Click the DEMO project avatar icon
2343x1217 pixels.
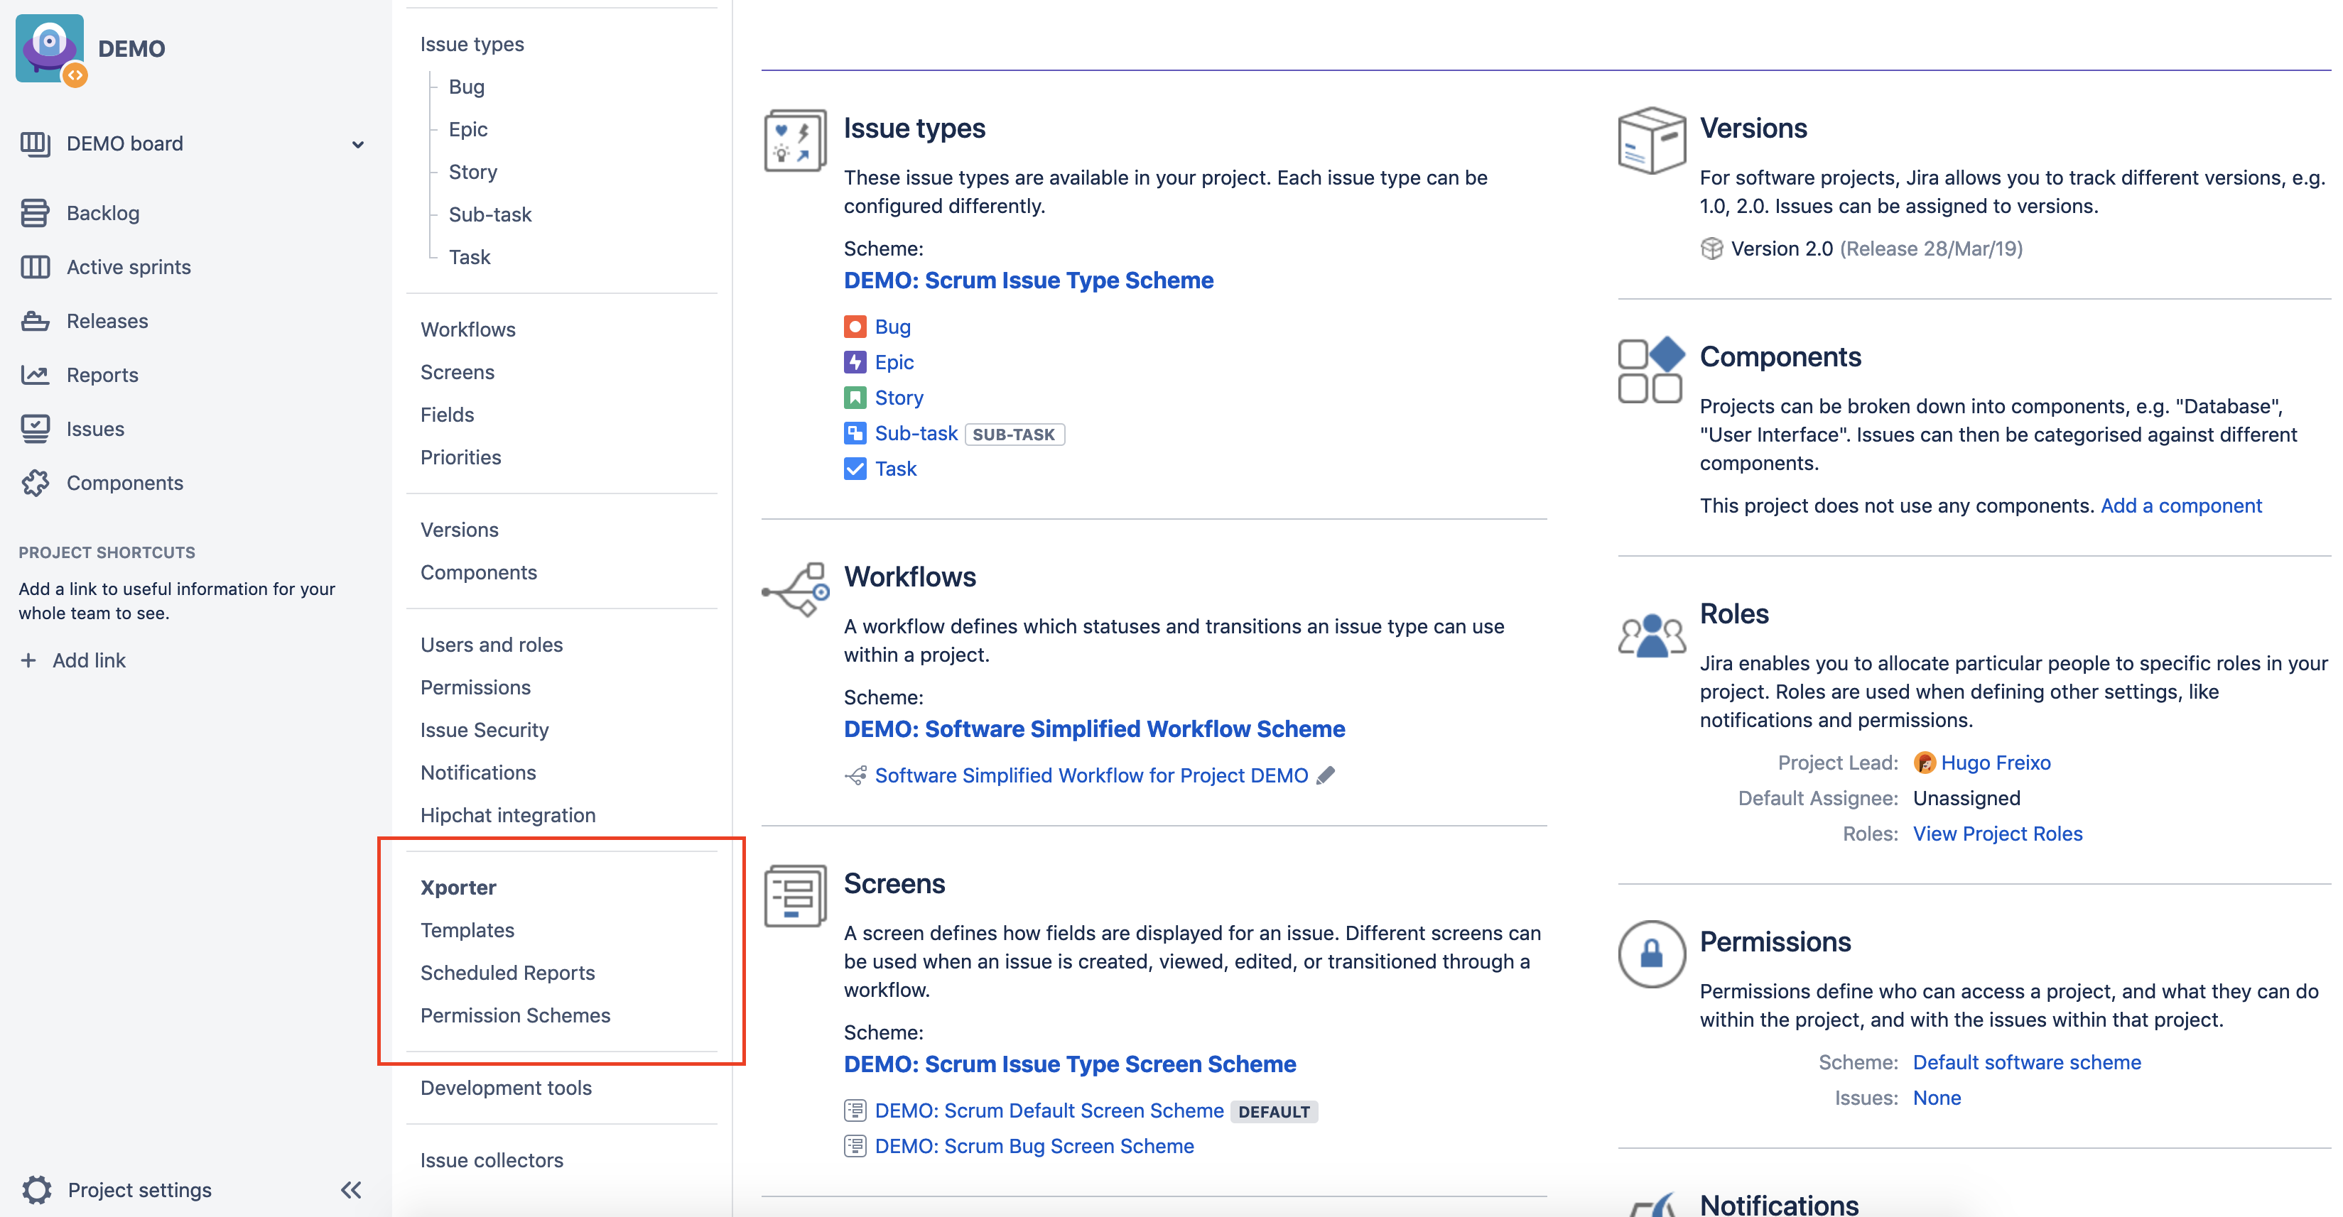(50, 49)
